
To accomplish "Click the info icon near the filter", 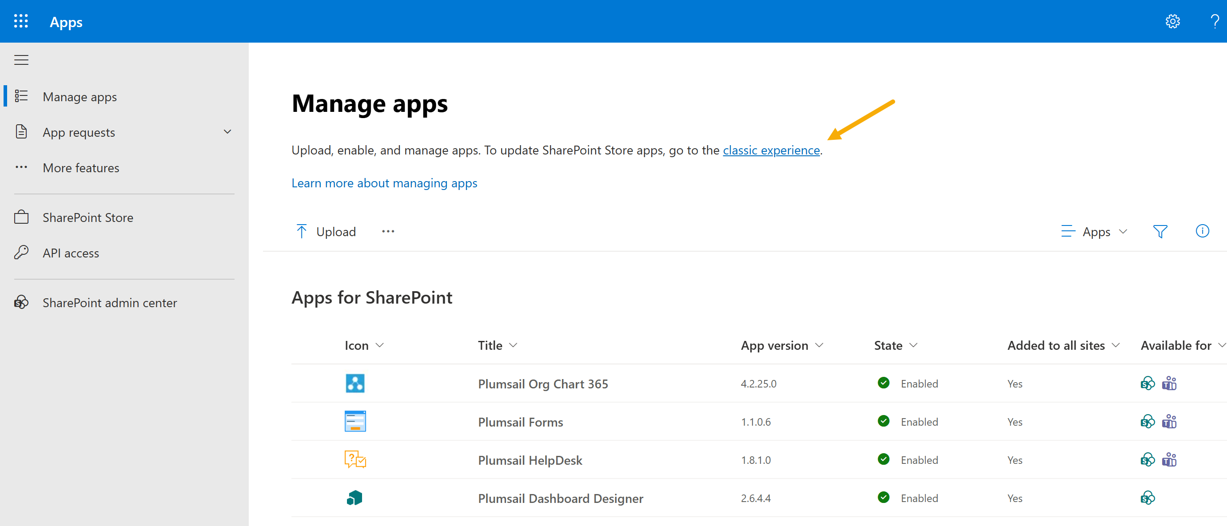I will click(1203, 231).
